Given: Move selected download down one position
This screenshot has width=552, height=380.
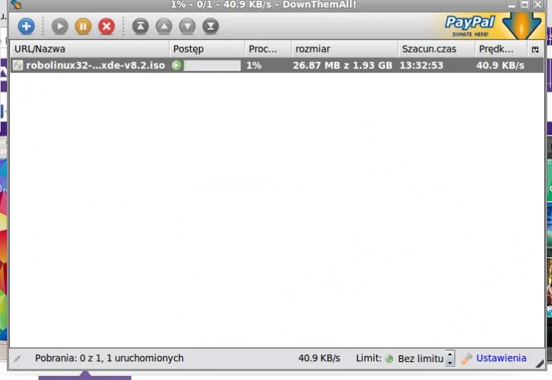Looking at the screenshot, I should click(187, 26).
